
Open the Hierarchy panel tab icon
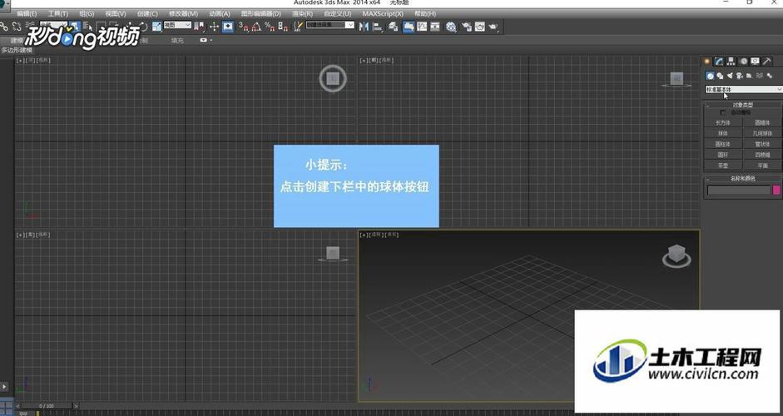pos(731,62)
